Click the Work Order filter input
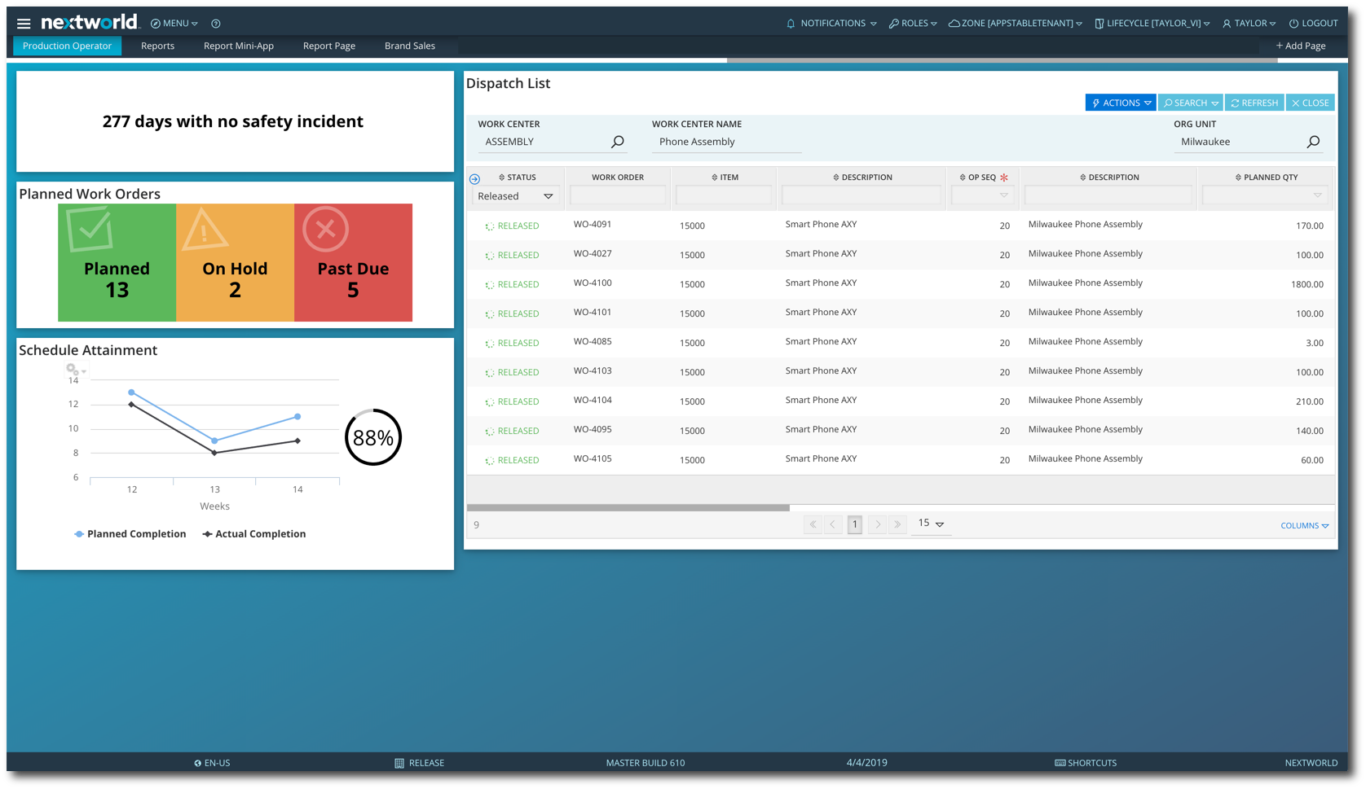 click(x=618, y=195)
